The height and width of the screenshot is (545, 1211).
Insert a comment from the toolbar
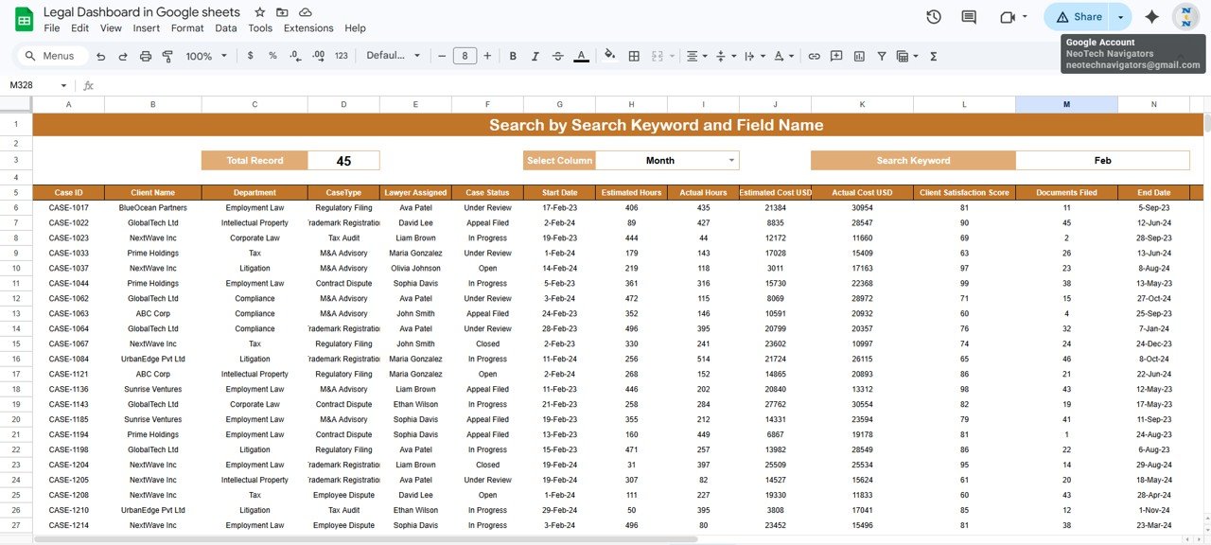[x=835, y=56]
